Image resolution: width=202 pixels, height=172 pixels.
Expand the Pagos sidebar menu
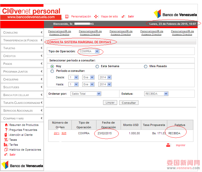pos(22,63)
